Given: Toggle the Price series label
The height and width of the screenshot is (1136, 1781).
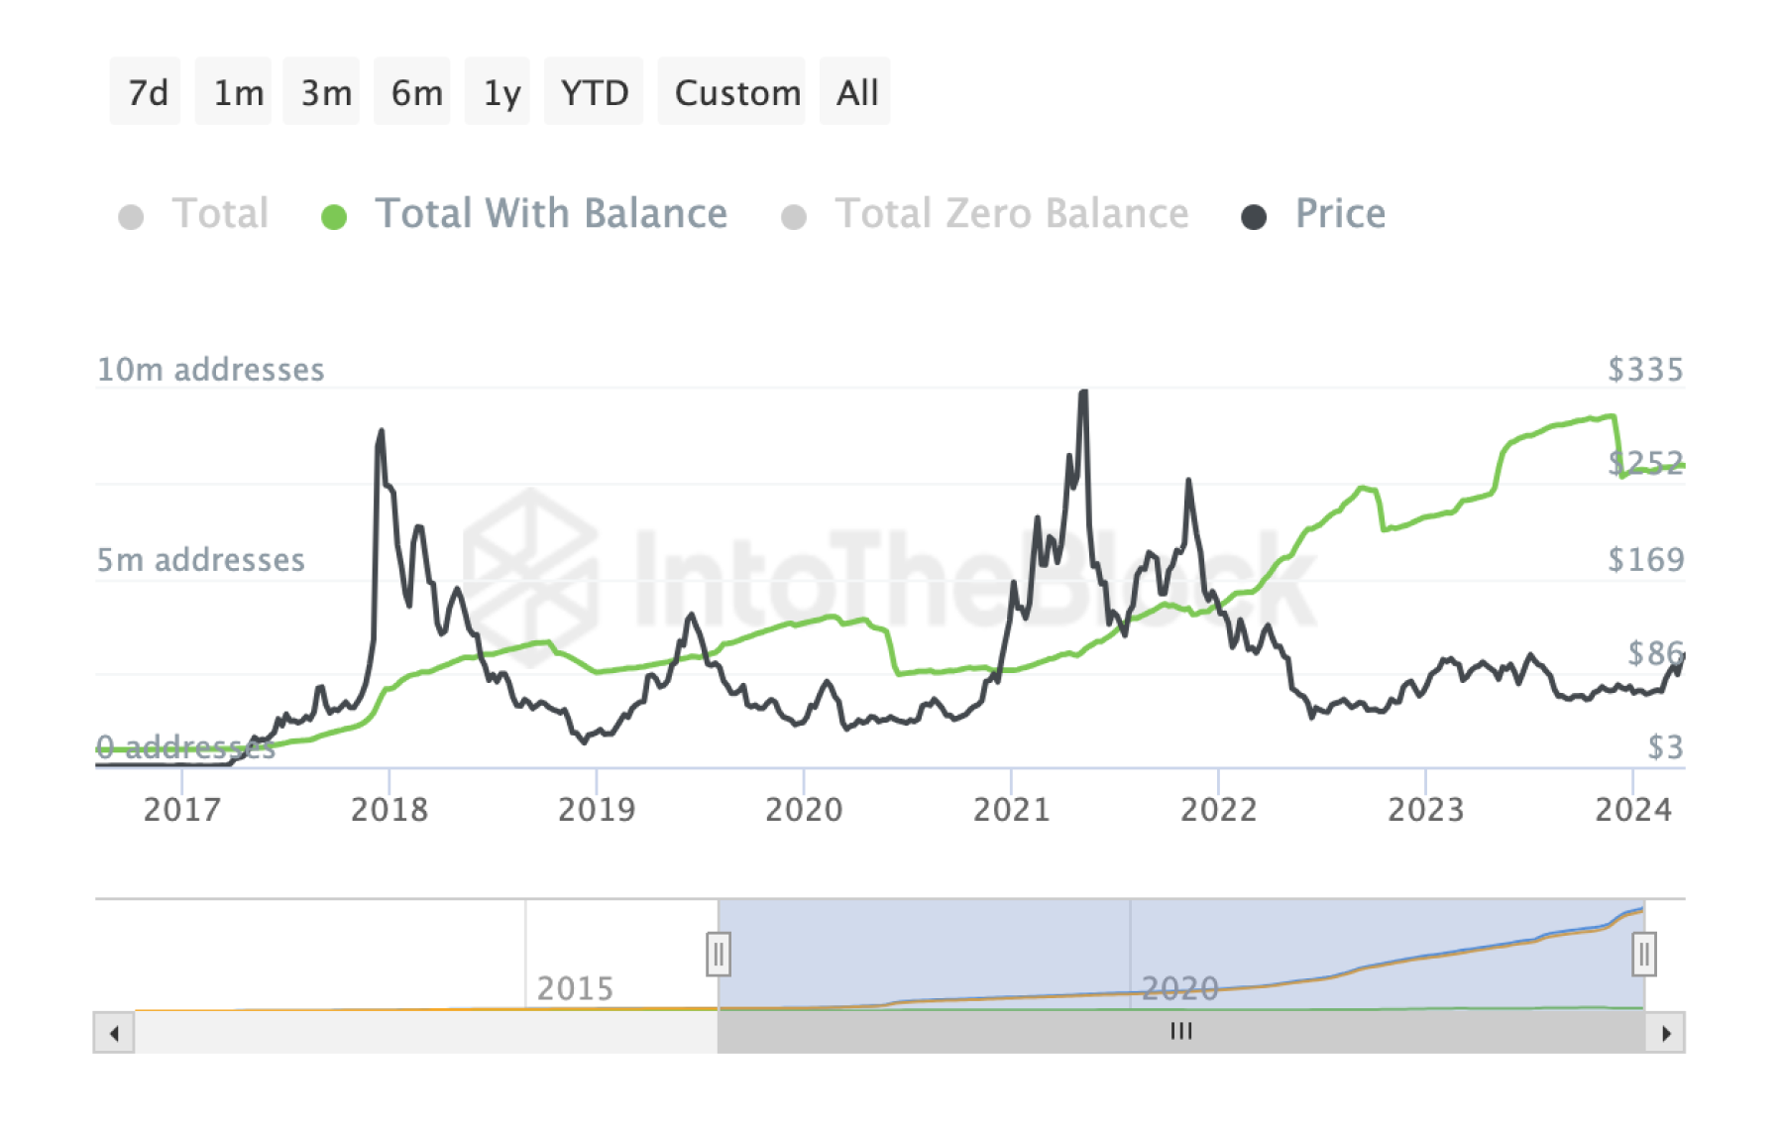Looking at the screenshot, I should click(1340, 214).
